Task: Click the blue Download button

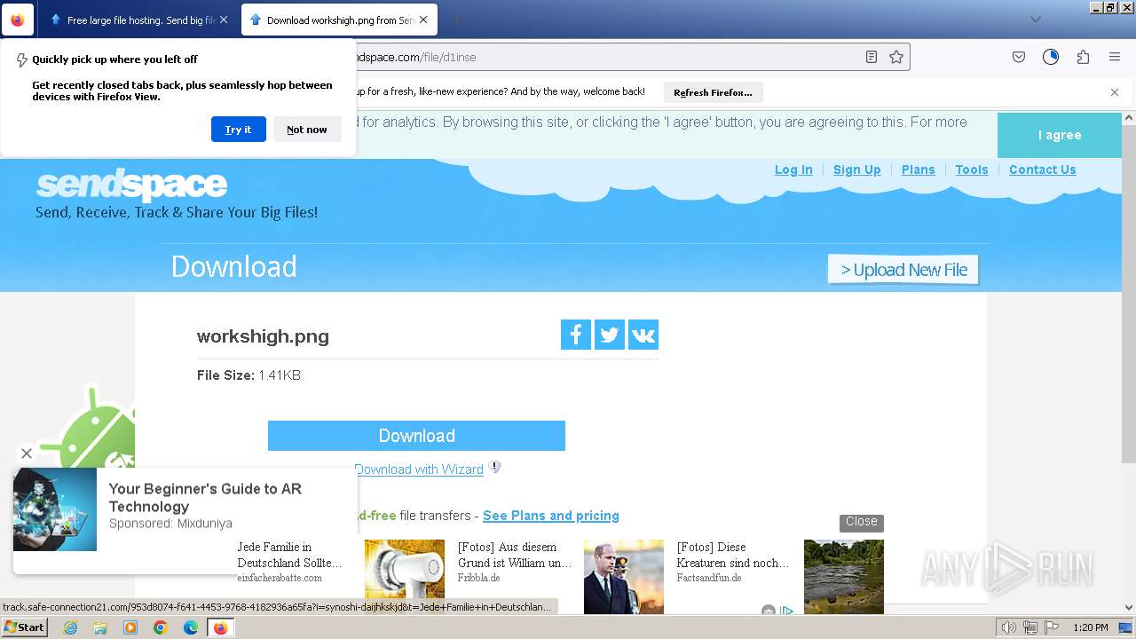Action: pyautogui.click(x=416, y=436)
